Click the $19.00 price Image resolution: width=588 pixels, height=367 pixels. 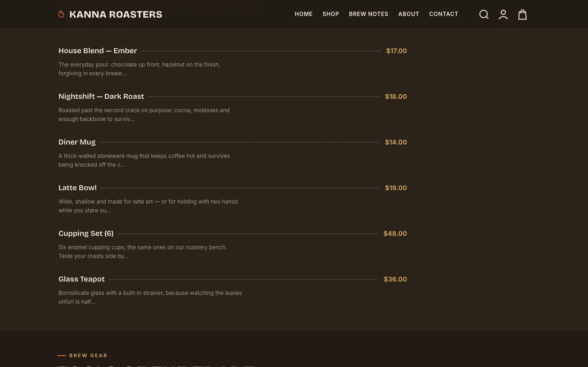pyautogui.click(x=396, y=188)
